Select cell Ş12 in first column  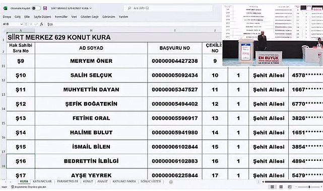pos(21,104)
